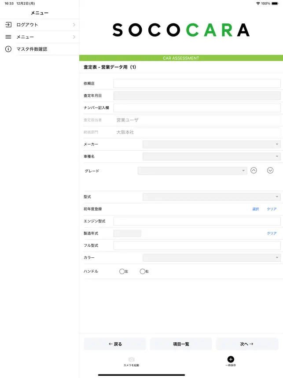Tap the hamburger menu icon
The height and width of the screenshot is (378, 283).
tap(8, 37)
